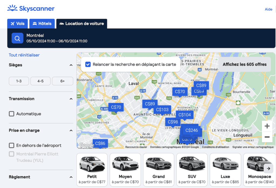Switch to the Hôtels tab

coord(42,24)
